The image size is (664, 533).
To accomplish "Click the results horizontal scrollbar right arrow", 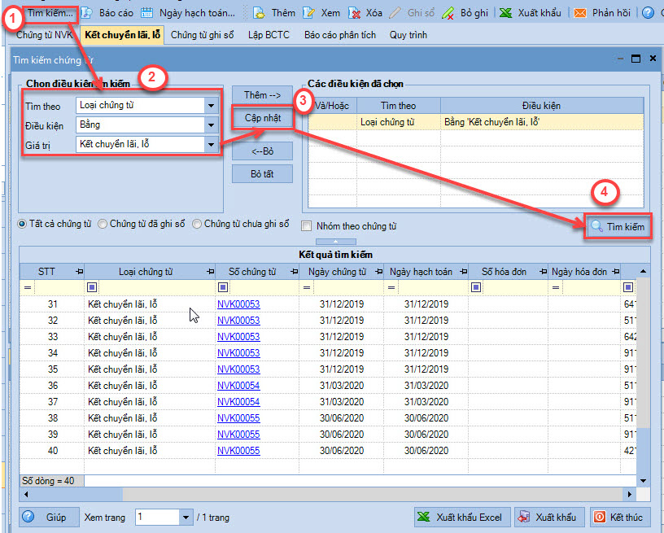I will (x=629, y=494).
